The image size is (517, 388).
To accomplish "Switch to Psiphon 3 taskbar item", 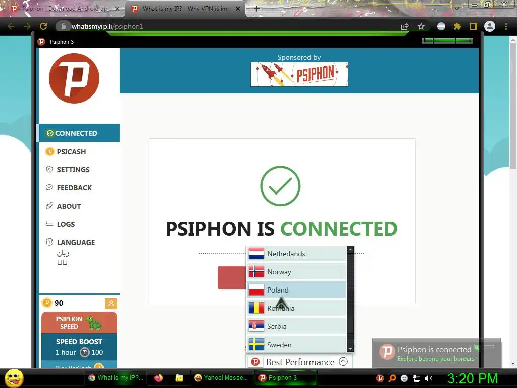I will [x=286, y=378].
